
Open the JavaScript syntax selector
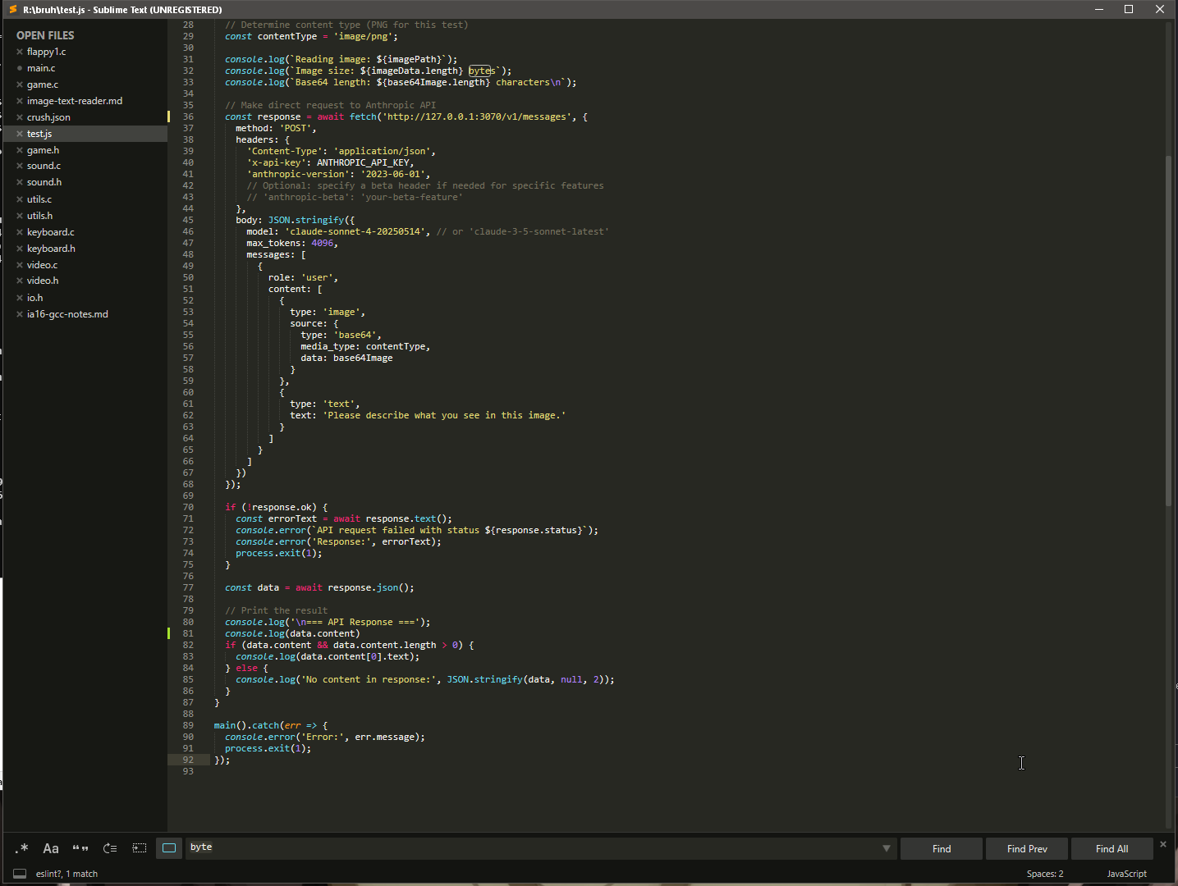1126,874
